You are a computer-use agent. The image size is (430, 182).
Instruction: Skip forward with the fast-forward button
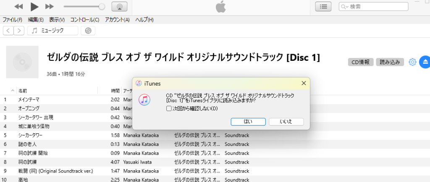(x=50, y=7)
